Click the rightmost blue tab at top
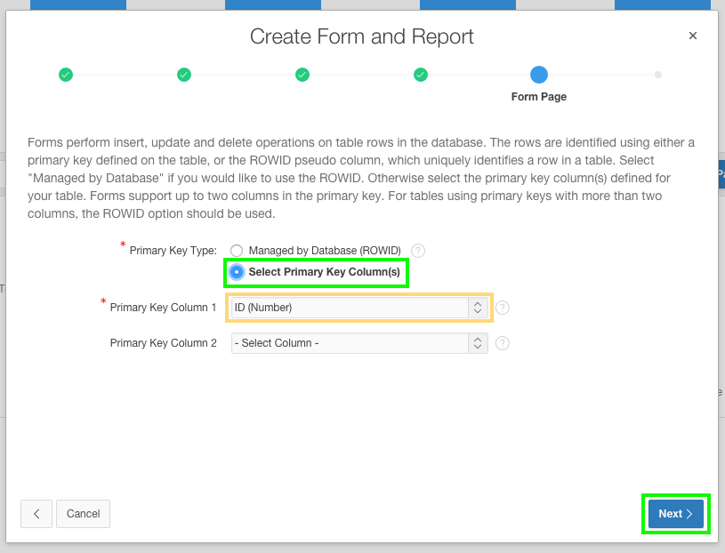The width and height of the screenshot is (725, 553). coord(662,5)
